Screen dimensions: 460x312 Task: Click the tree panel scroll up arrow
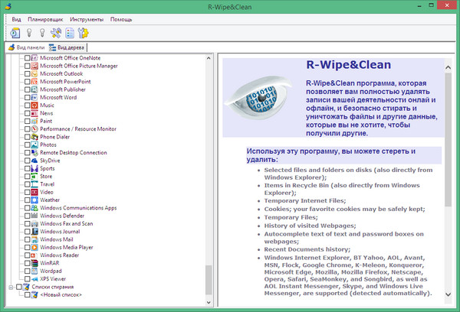209,58
